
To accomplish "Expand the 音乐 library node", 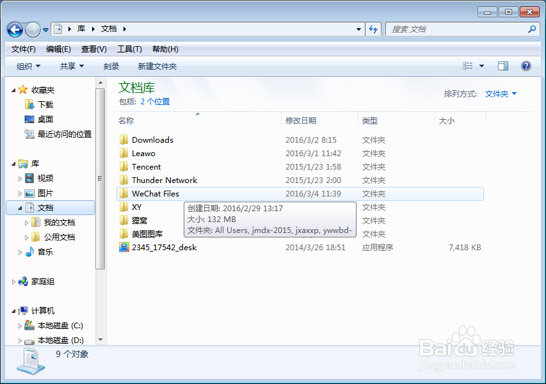I will click(20, 252).
